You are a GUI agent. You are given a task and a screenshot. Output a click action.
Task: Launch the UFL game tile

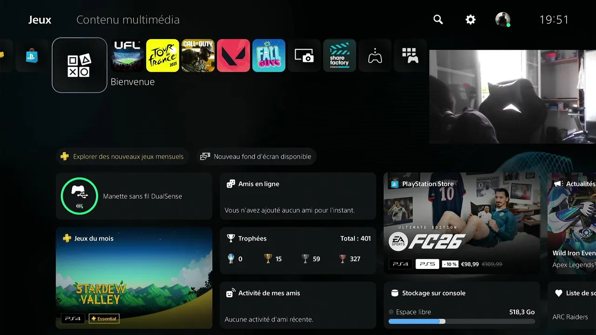point(127,55)
